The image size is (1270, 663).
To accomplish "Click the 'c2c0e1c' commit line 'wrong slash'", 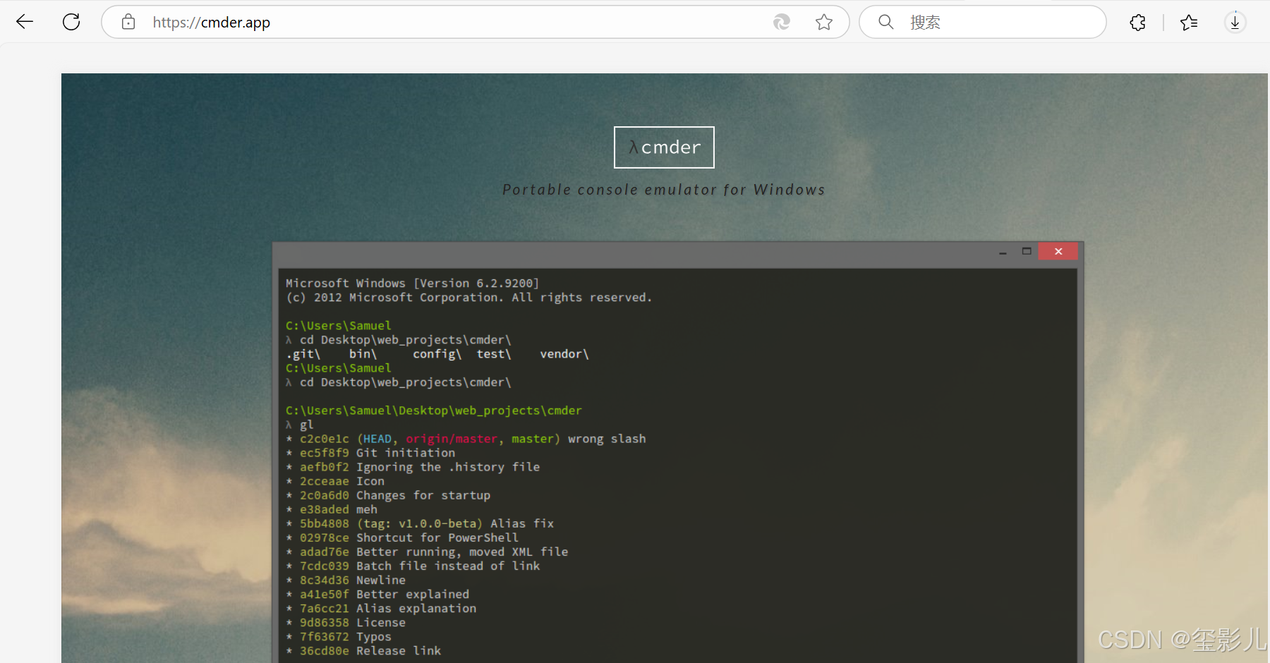I will coord(466,439).
